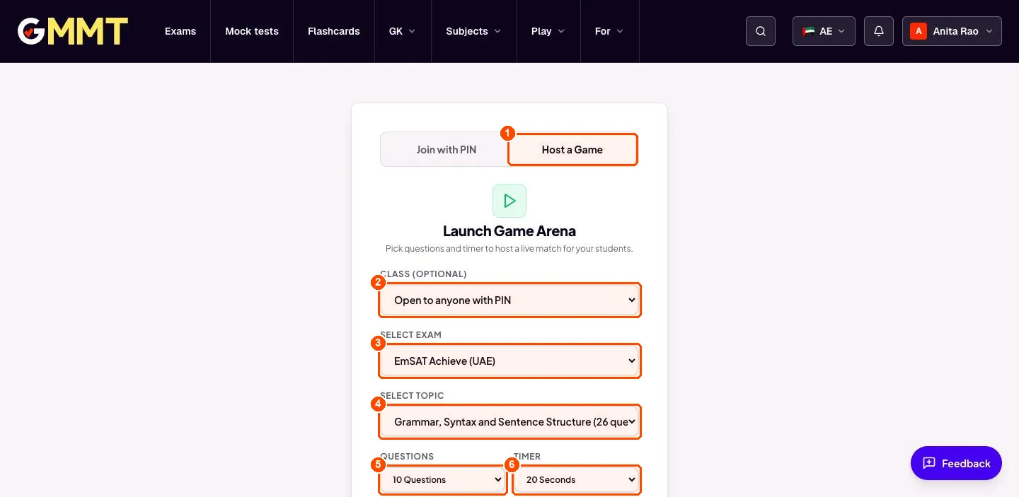Open the Select Exam dropdown
1019x497 pixels.
tap(509, 361)
